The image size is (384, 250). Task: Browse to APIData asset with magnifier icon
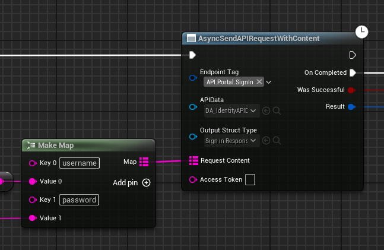(x=277, y=111)
